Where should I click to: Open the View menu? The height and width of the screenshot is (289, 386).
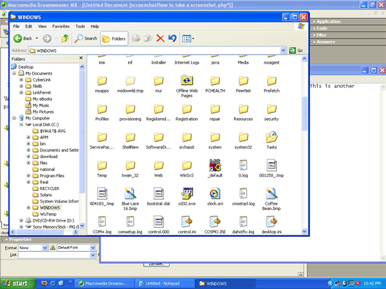coord(42,26)
